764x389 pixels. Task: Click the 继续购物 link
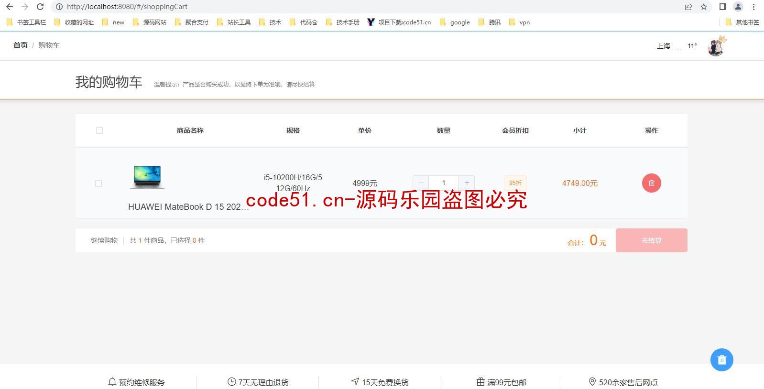(x=104, y=240)
